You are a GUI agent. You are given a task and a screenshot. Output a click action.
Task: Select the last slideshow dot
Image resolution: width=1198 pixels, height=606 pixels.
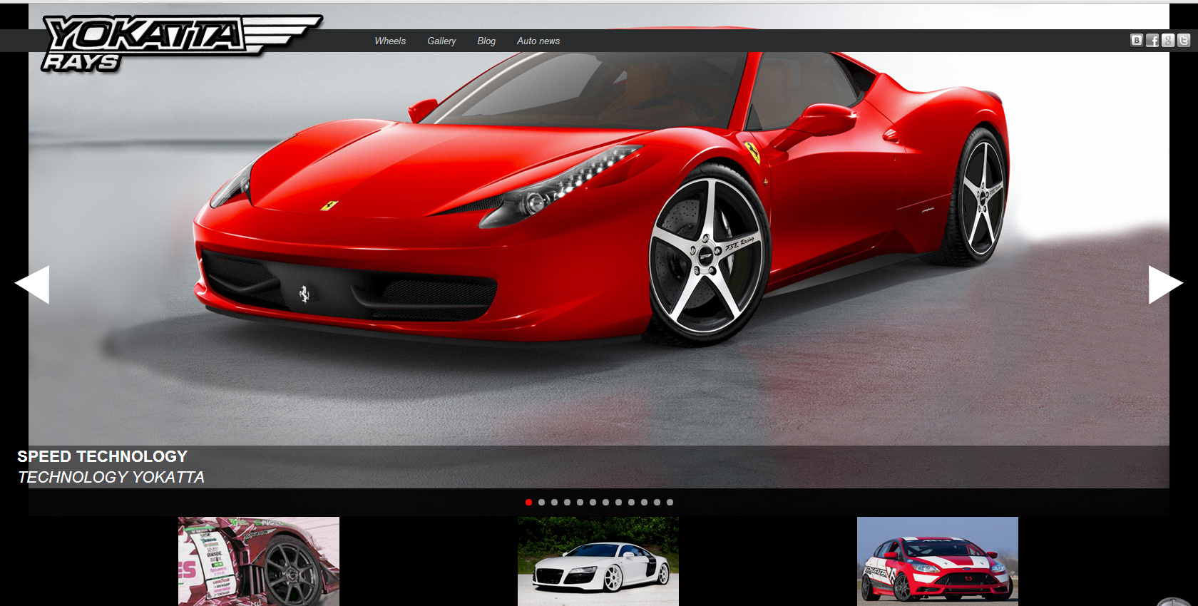pyautogui.click(x=670, y=502)
